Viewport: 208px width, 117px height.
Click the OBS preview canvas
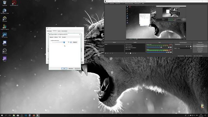(x=156, y=22)
